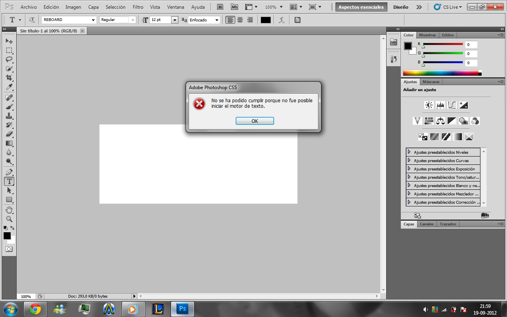Show more workspaces with the double chevron
The height and width of the screenshot is (317, 507).
(x=419, y=7)
